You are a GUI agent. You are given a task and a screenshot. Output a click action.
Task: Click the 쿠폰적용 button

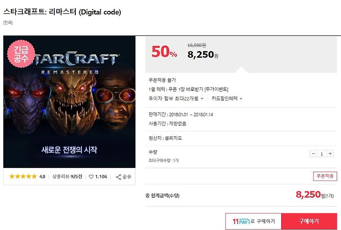(325, 176)
